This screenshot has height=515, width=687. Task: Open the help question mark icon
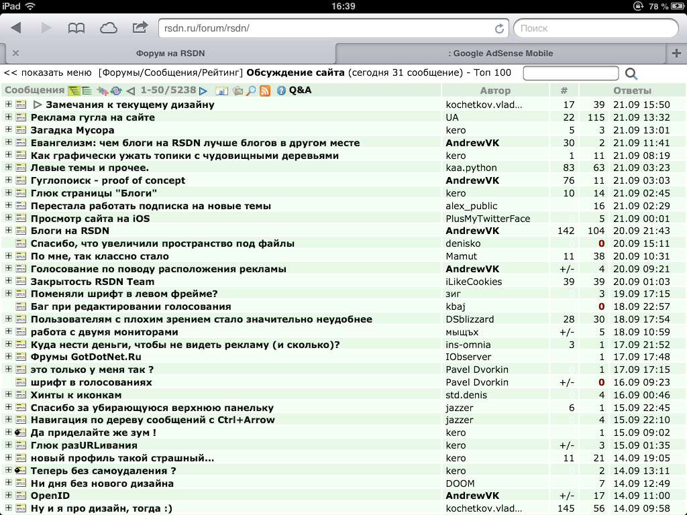(x=281, y=91)
